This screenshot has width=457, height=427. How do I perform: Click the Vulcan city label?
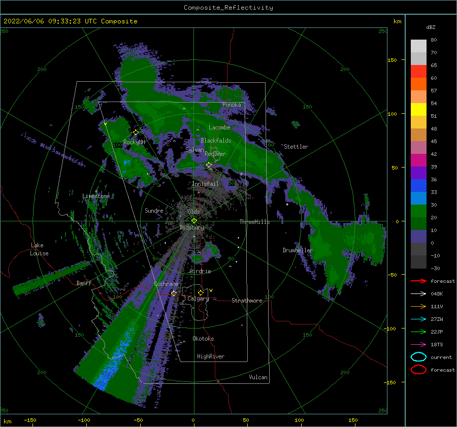[x=258, y=377]
